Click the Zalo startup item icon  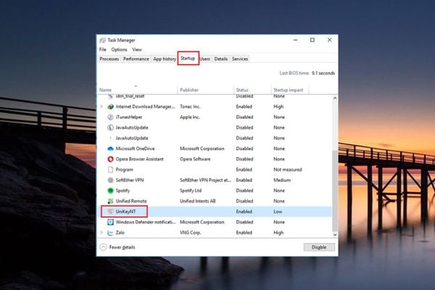point(110,233)
